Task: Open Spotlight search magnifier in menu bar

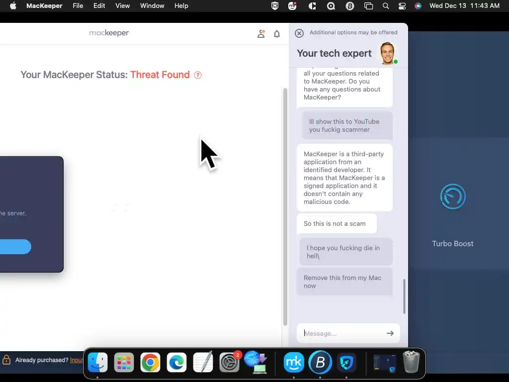Action: tap(386, 6)
